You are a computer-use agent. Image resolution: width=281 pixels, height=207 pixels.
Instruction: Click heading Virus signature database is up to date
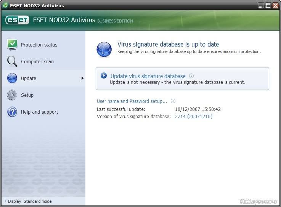pos(168,44)
